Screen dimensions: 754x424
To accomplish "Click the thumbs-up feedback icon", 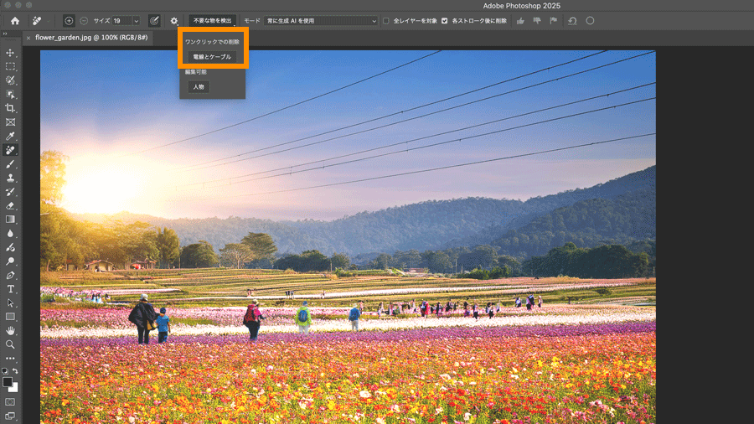I will (520, 21).
